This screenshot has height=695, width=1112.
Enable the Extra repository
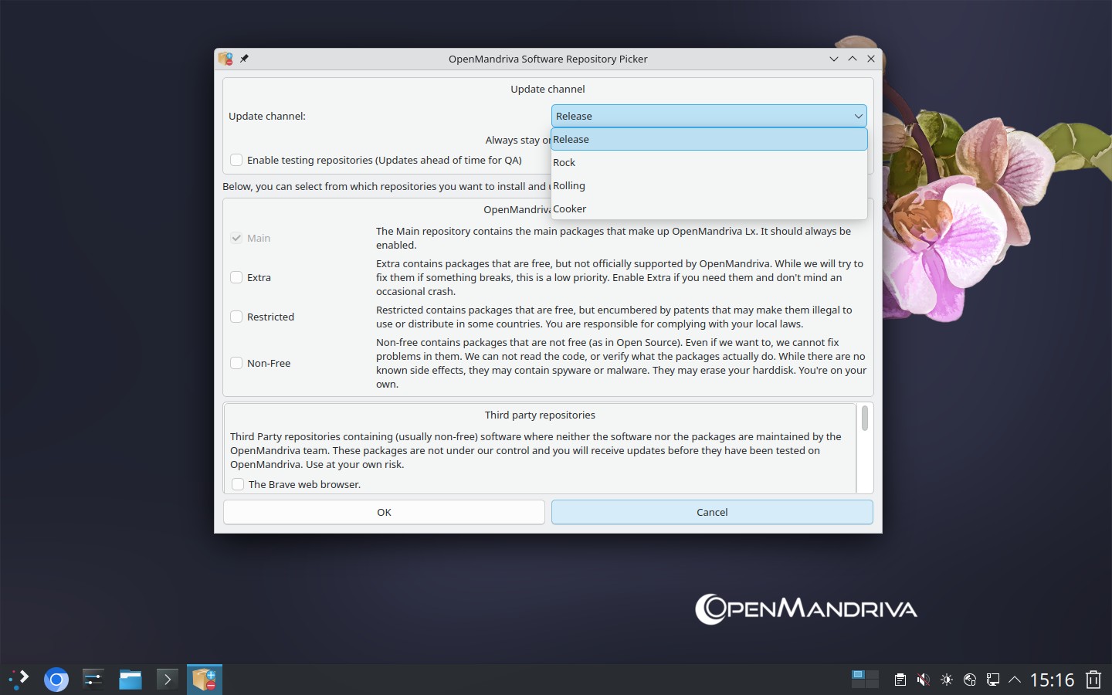click(x=236, y=277)
